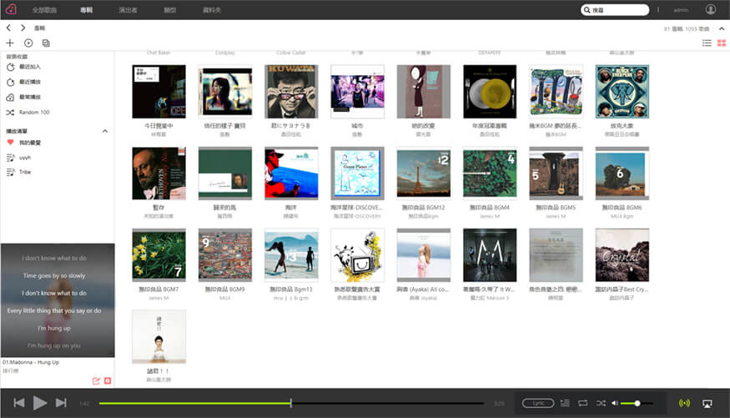Open the play queue list icon
Image resolution: width=730 pixels, height=418 pixels.
[x=565, y=403]
